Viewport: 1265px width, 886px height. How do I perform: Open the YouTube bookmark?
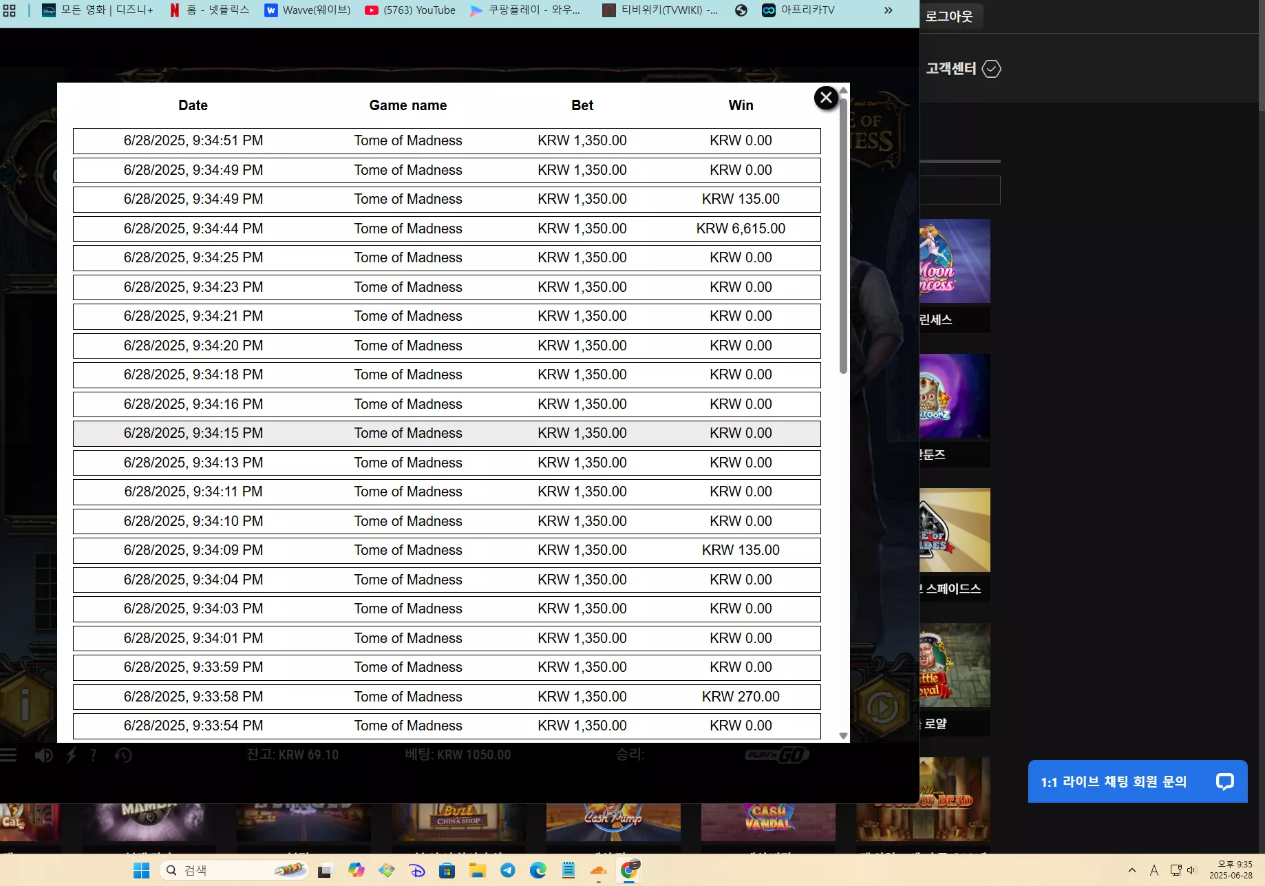(x=410, y=10)
